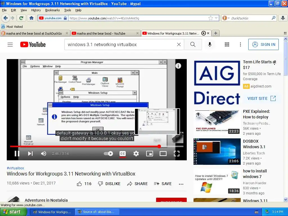Viewport: 288px width, 216px height.
Task: Open the View menu
Action: [24, 10]
